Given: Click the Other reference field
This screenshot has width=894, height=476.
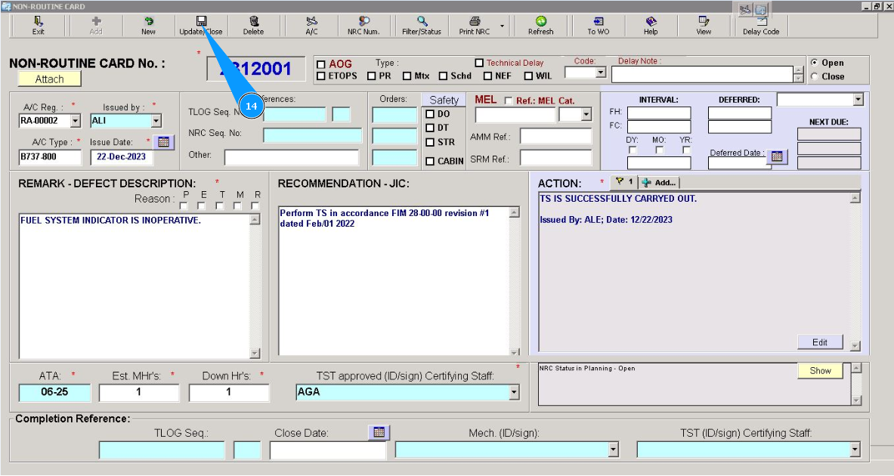Looking at the screenshot, I should (x=292, y=157).
